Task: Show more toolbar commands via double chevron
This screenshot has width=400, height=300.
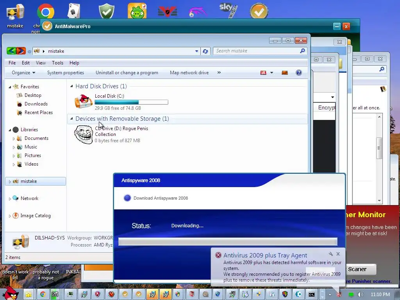Action: pyautogui.click(x=219, y=72)
